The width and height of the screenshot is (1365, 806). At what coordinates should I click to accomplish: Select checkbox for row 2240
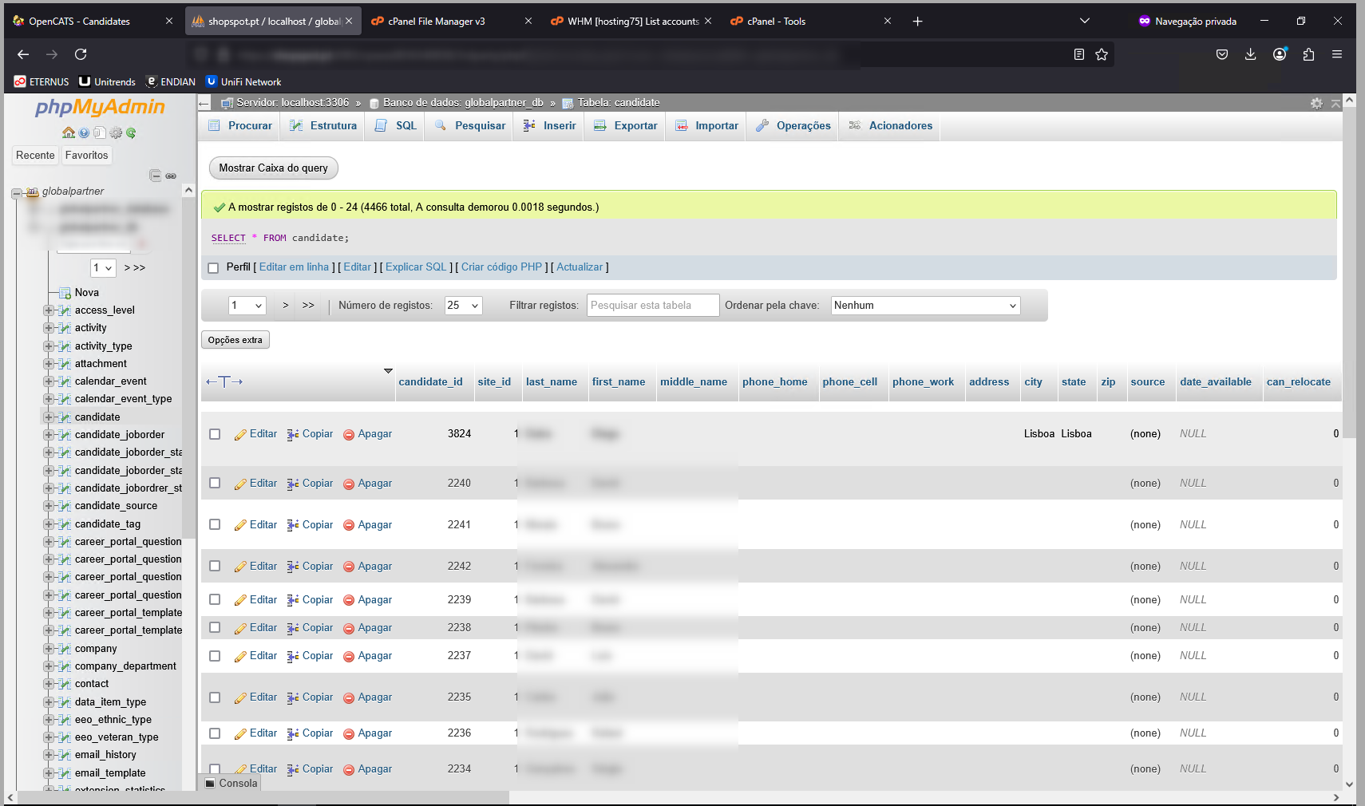pyautogui.click(x=215, y=484)
